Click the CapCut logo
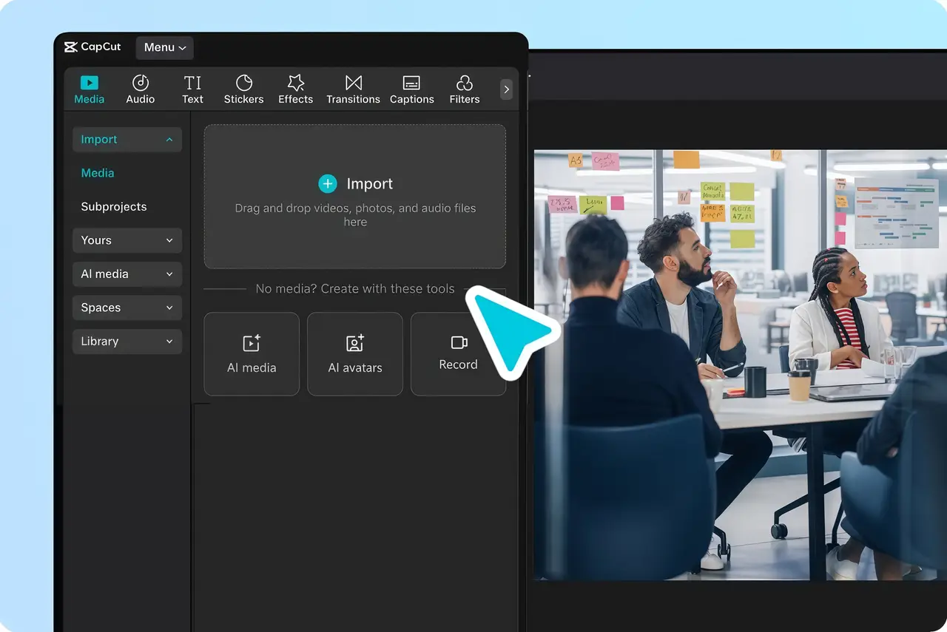The height and width of the screenshot is (632, 947). pyautogui.click(x=92, y=47)
